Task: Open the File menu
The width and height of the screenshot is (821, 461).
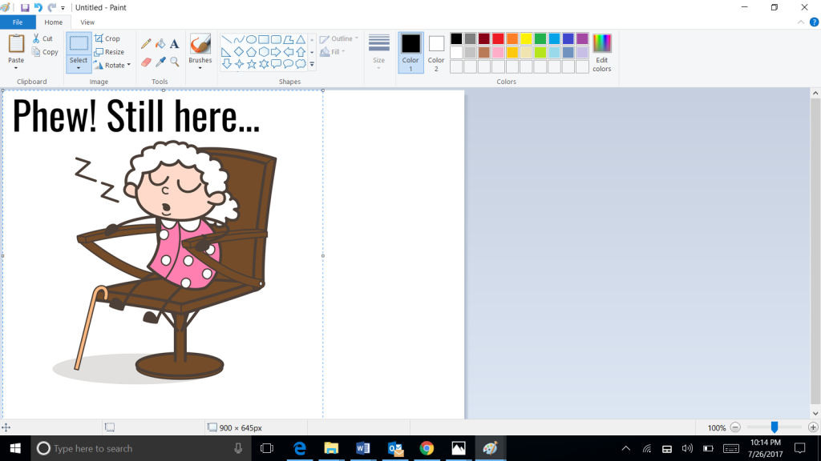Action: (18, 22)
